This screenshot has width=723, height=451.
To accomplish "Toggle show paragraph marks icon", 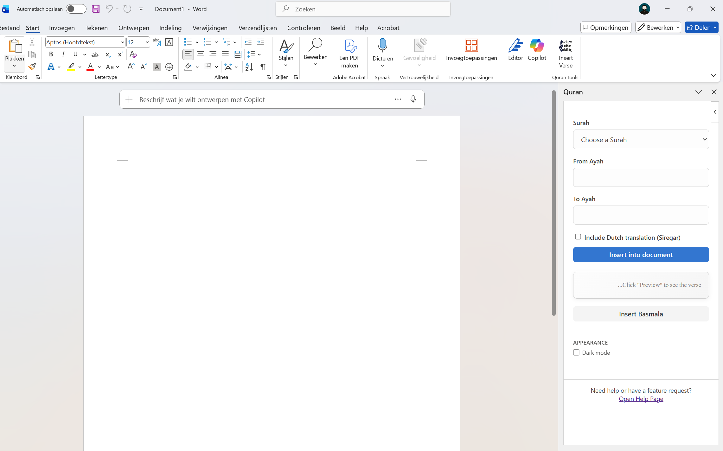I will [x=263, y=67].
